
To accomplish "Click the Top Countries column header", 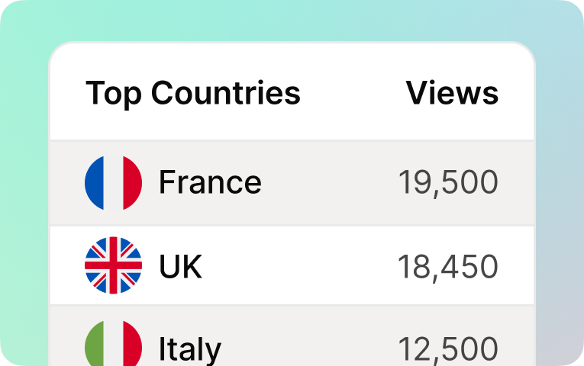I will [x=193, y=93].
